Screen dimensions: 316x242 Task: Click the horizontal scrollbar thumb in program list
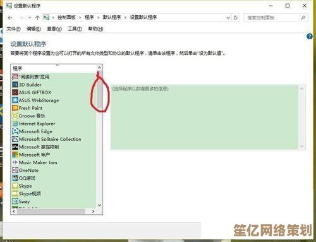click(51, 212)
